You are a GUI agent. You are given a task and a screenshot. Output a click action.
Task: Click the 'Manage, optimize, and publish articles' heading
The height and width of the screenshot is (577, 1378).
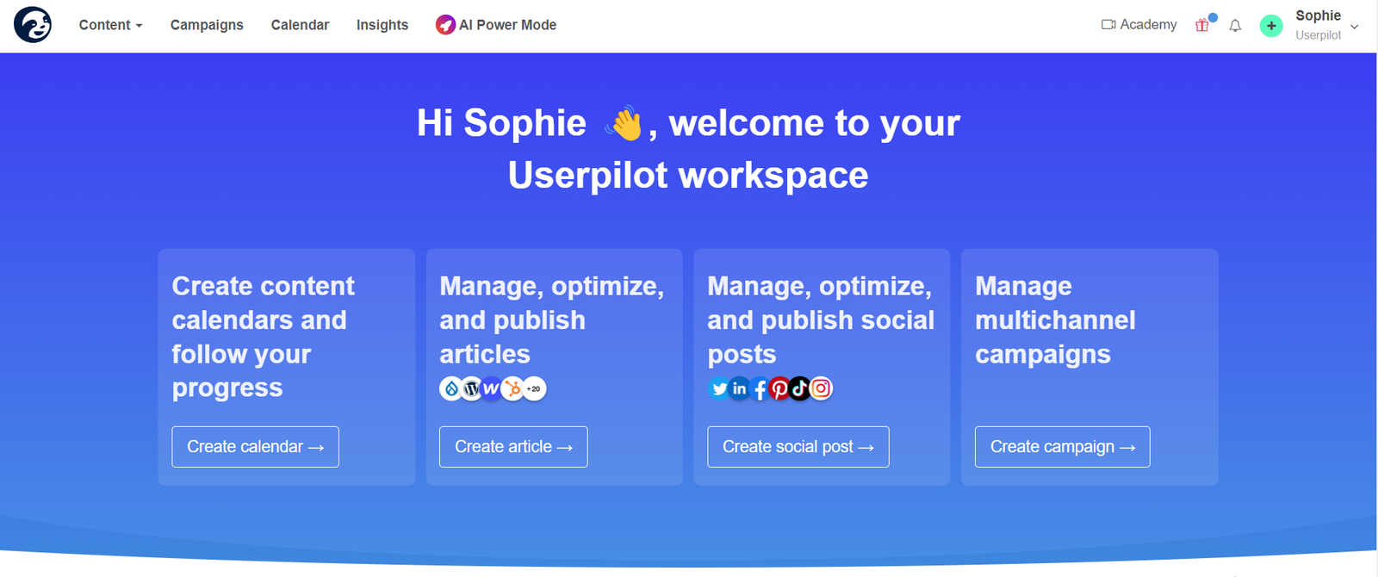552,320
